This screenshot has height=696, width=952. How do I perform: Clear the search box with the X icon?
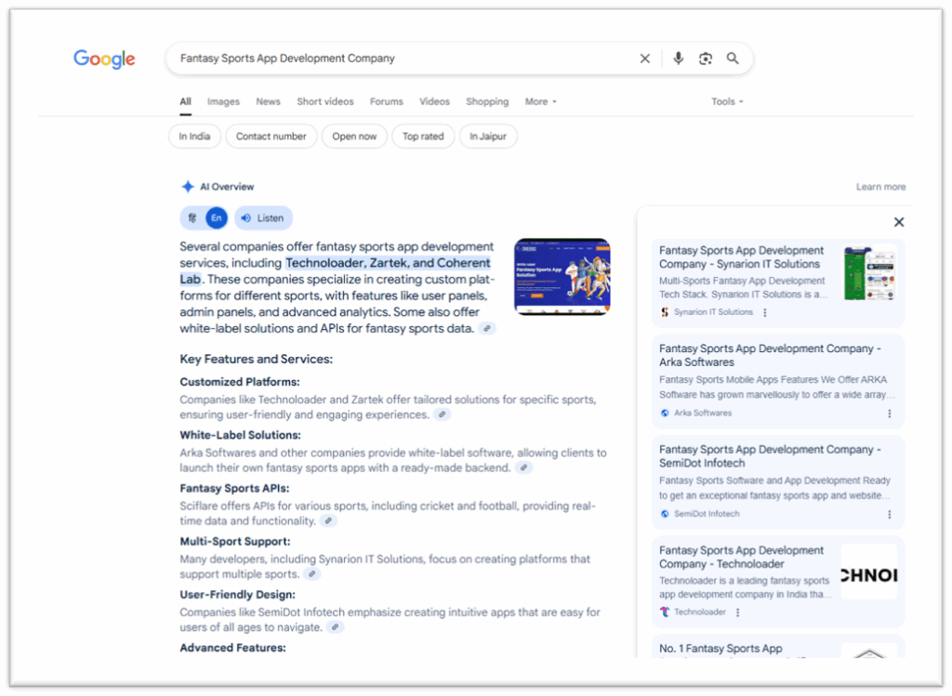(x=645, y=59)
